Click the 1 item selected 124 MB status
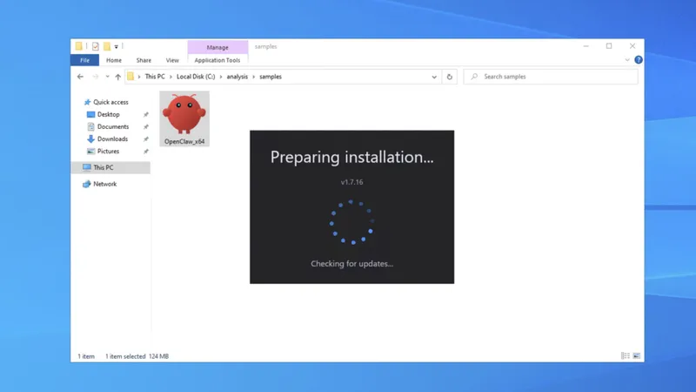The width and height of the screenshot is (696, 392). (137, 356)
